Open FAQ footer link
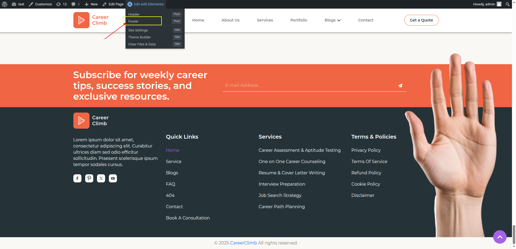The image size is (516, 249). (x=170, y=184)
